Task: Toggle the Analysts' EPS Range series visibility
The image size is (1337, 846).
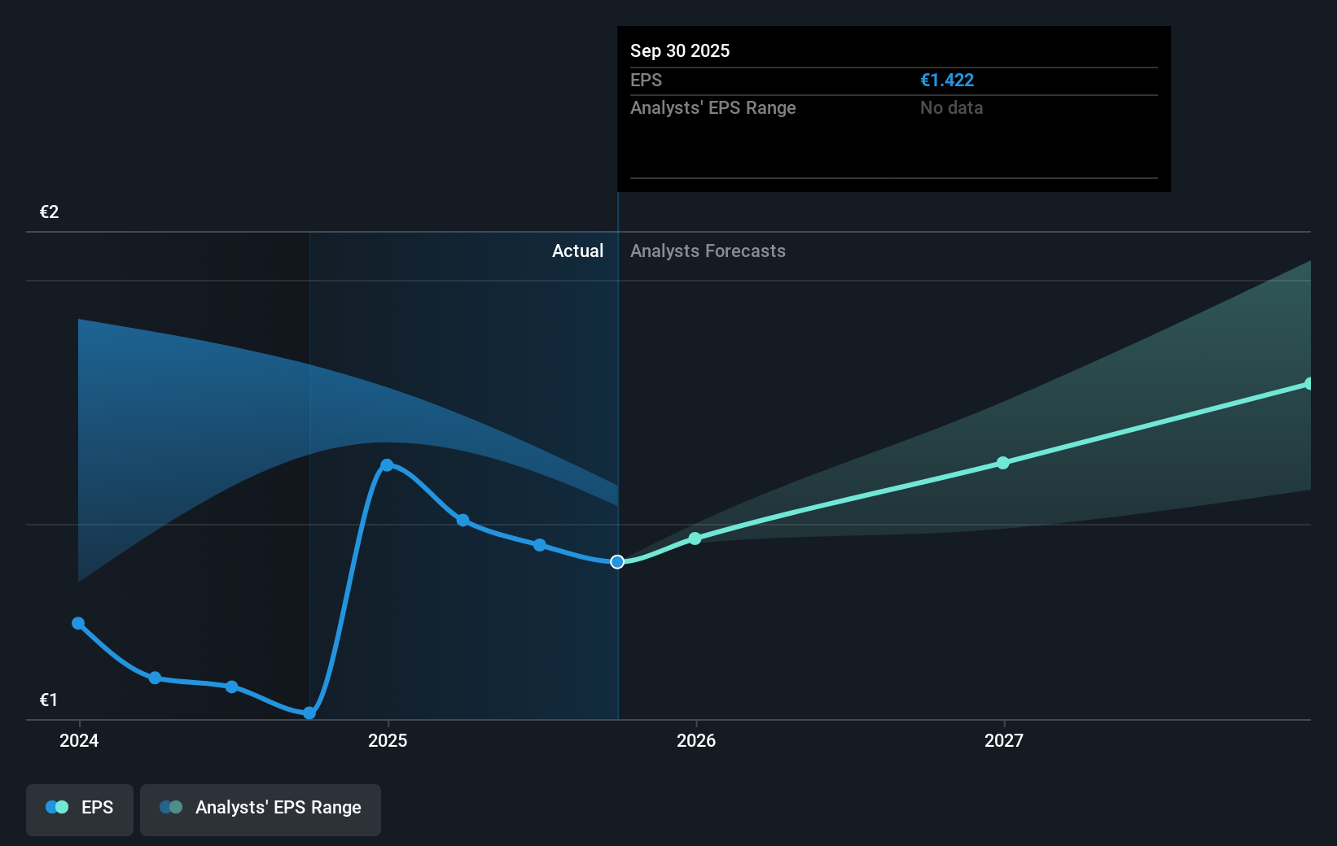Action: tap(260, 809)
